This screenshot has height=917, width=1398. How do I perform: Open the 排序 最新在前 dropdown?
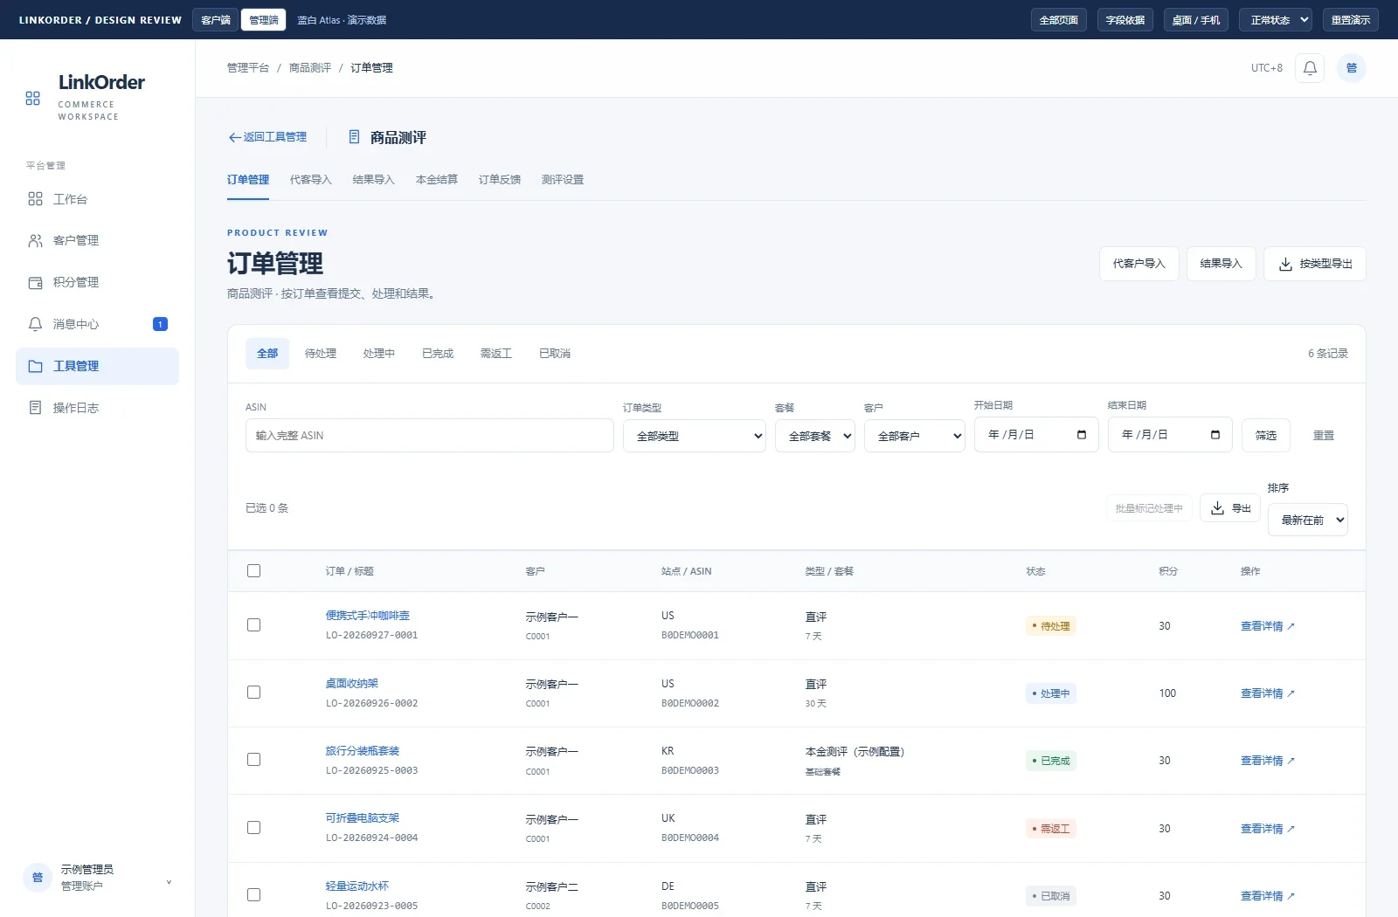(1308, 520)
